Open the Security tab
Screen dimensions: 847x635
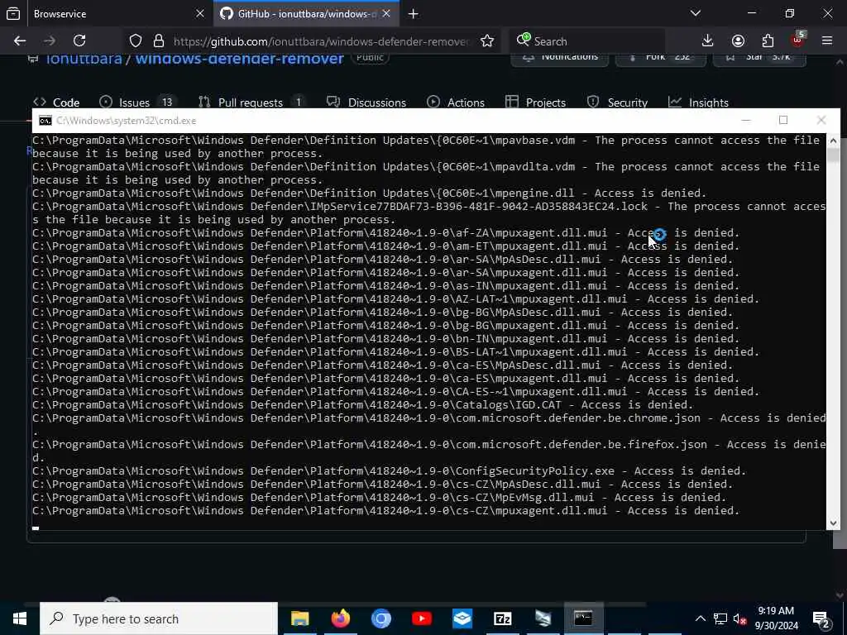tap(617, 103)
